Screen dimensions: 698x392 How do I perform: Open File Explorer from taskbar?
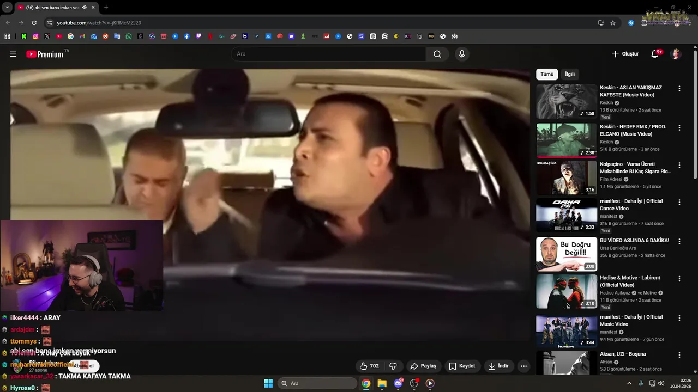click(382, 383)
